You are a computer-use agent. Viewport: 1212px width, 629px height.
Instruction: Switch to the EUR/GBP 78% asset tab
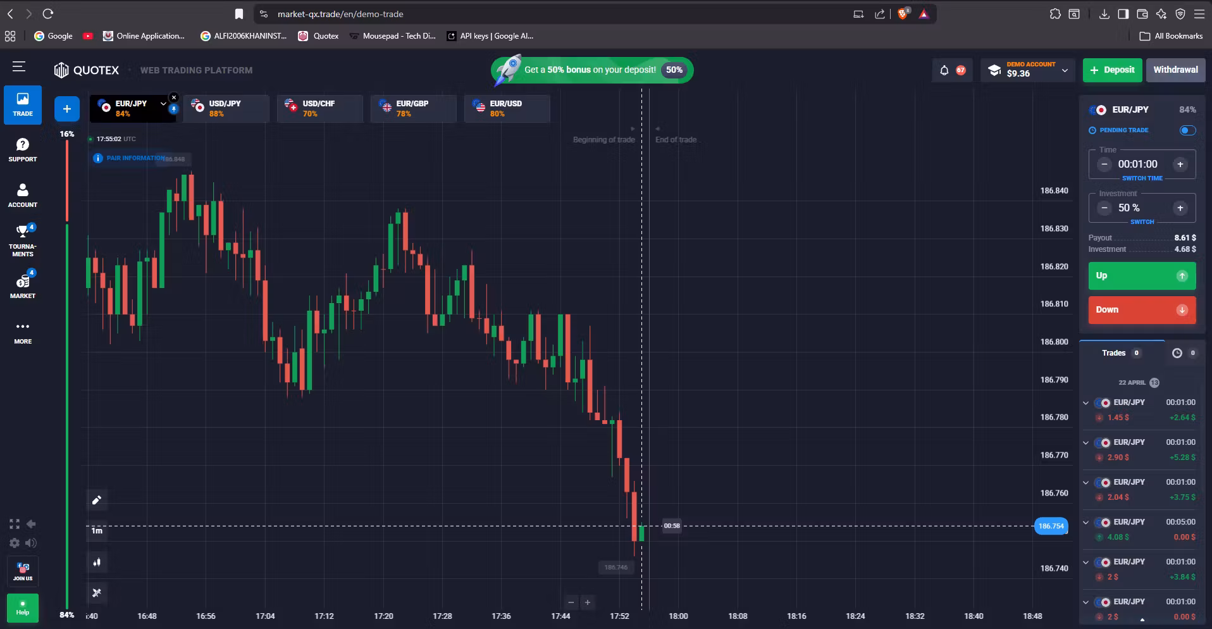pos(414,109)
